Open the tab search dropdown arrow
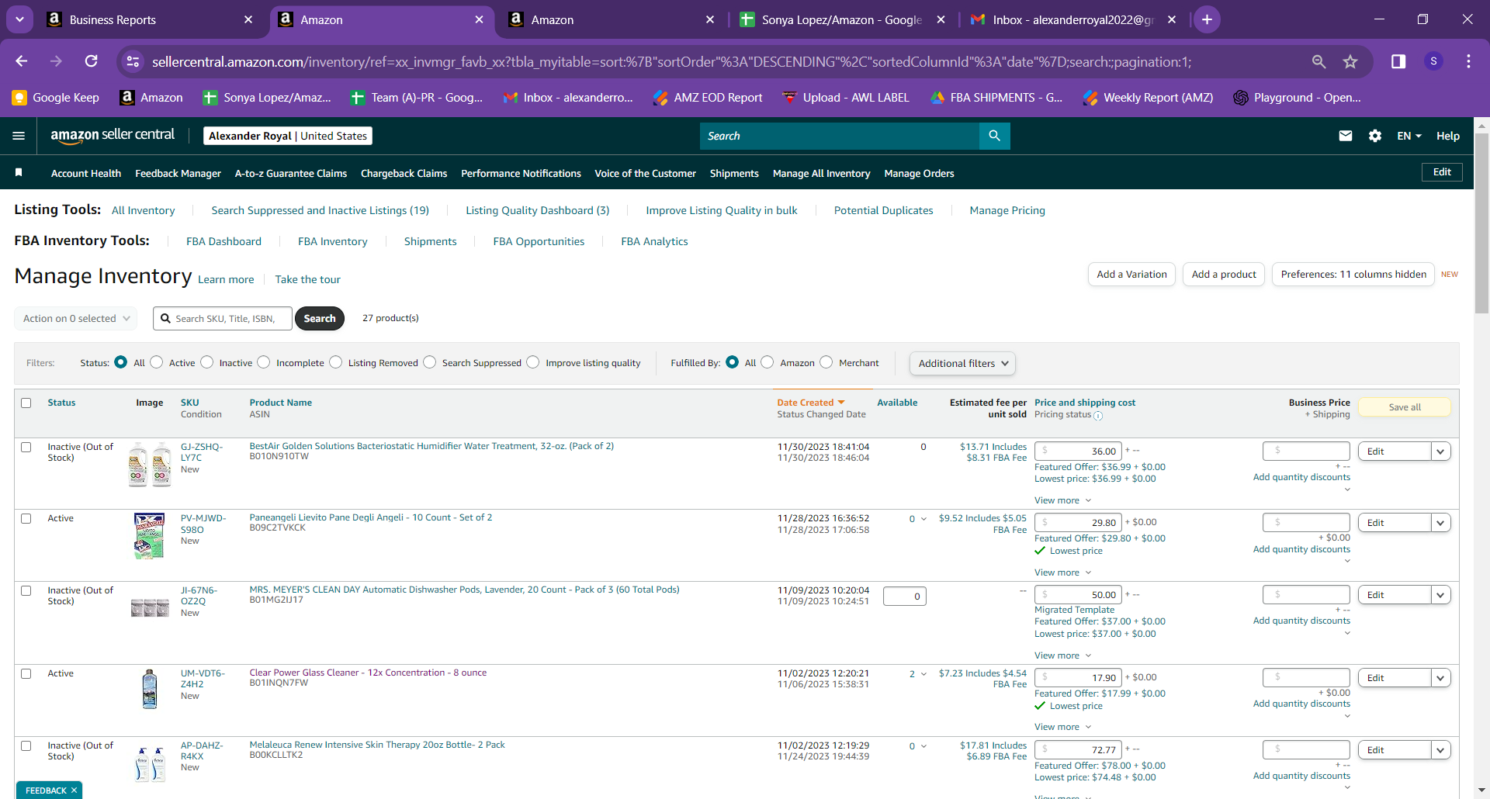The width and height of the screenshot is (1490, 799). [x=19, y=19]
